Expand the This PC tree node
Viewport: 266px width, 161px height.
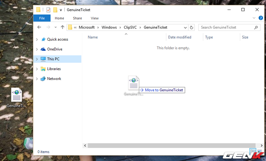tap(37, 59)
